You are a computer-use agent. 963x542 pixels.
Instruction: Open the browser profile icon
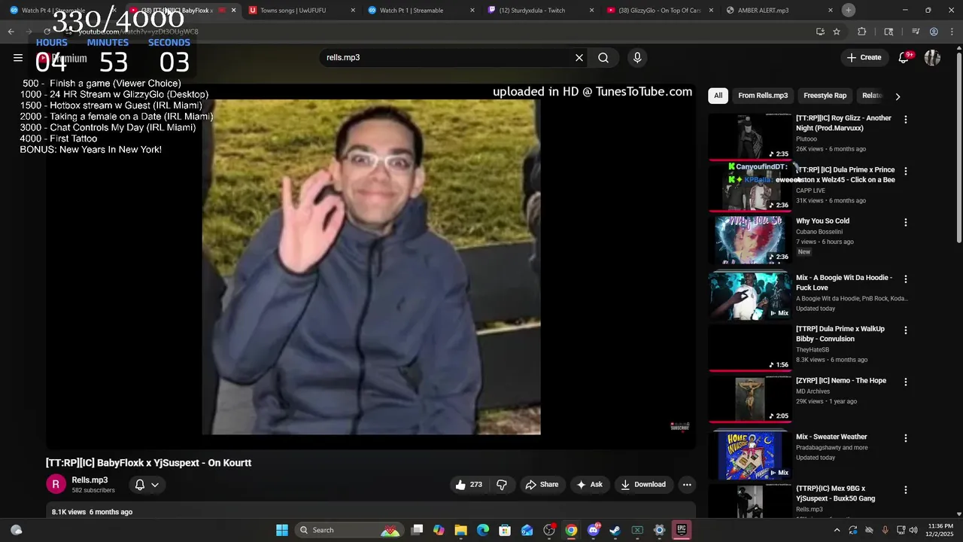[934, 32]
